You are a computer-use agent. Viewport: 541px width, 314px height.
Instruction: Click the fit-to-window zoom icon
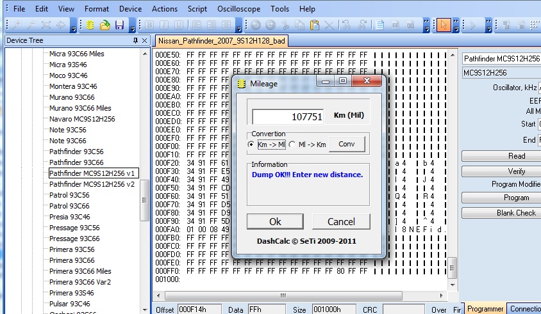tap(46, 25)
